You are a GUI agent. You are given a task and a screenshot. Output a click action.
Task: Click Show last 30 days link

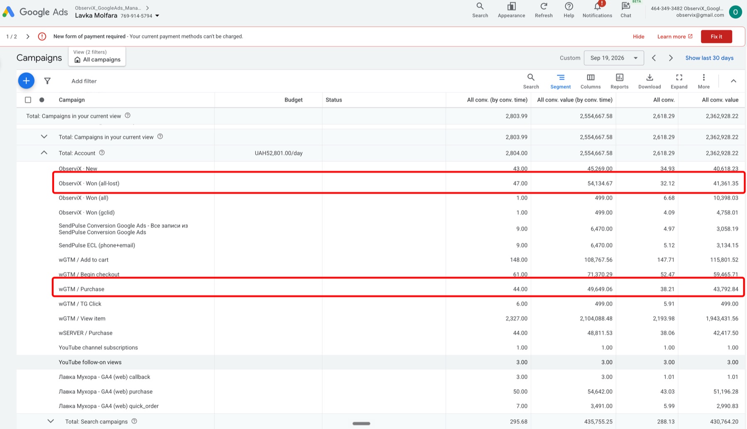point(709,58)
